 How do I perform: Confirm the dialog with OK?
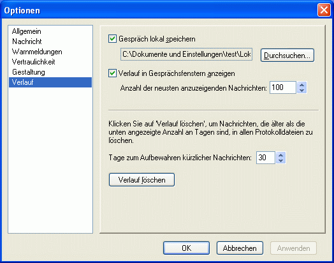tap(186, 248)
